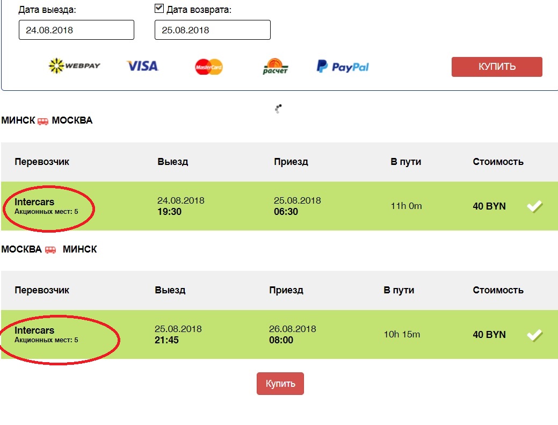Click the Дата возврата date field
The height and width of the screenshot is (425, 558).
213,30
